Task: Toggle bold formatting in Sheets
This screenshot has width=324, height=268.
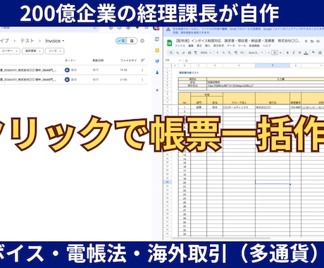Action: [287, 53]
